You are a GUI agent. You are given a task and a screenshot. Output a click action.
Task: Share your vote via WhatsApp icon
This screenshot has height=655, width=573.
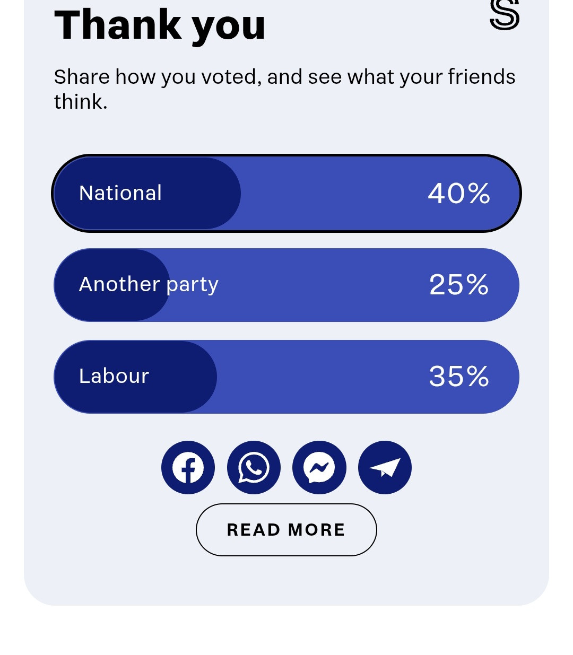[x=254, y=467]
